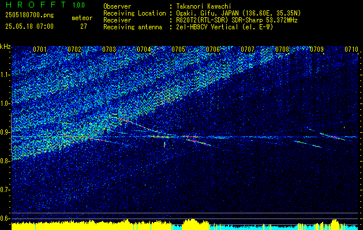This screenshot has height=230, width=363.
Task: Click the 0703 time marker
Action: tap(109, 49)
